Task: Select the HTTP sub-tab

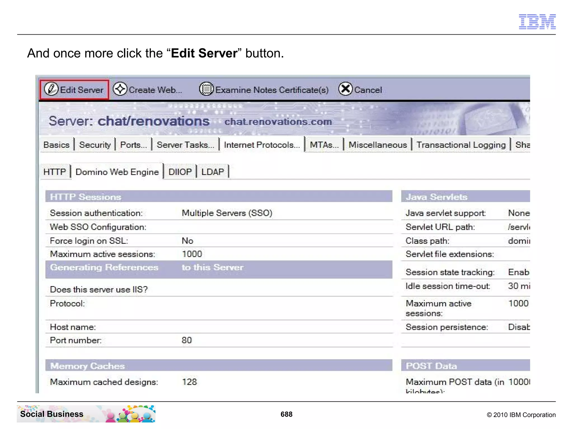Action: (55, 171)
